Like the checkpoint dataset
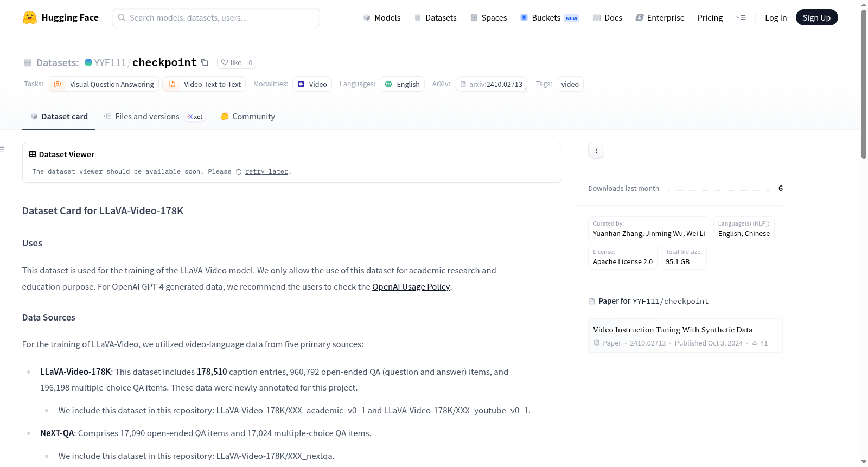Image resolution: width=868 pixels, height=467 pixels. click(x=231, y=62)
